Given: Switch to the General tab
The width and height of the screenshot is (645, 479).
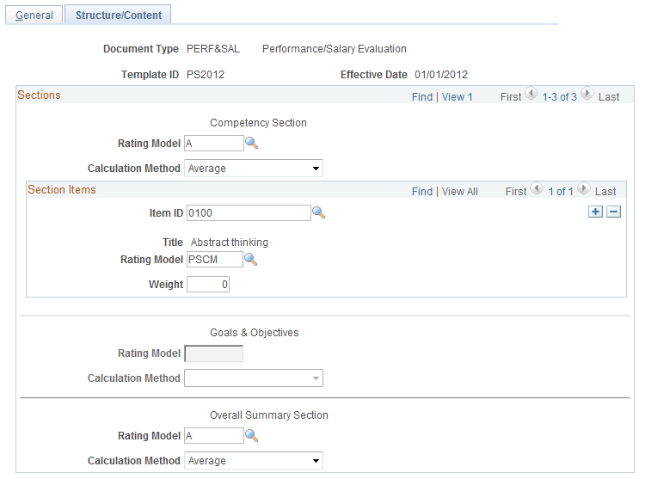Looking at the screenshot, I should coord(34,15).
